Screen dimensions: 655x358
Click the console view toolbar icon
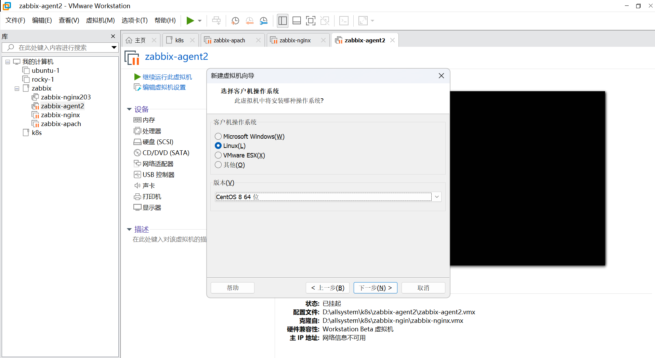pos(344,21)
